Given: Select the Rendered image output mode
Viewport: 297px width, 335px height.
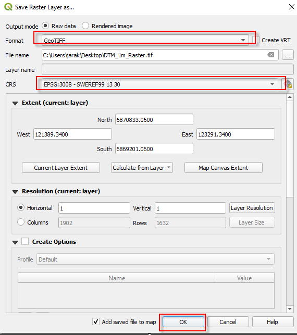Looking at the screenshot, I should pos(85,26).
